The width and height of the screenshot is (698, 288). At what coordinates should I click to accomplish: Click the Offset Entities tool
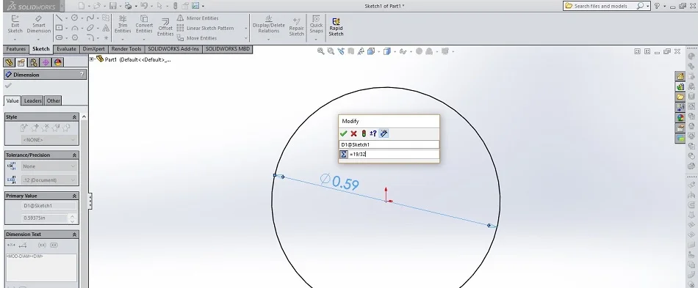tap(165, 28)
